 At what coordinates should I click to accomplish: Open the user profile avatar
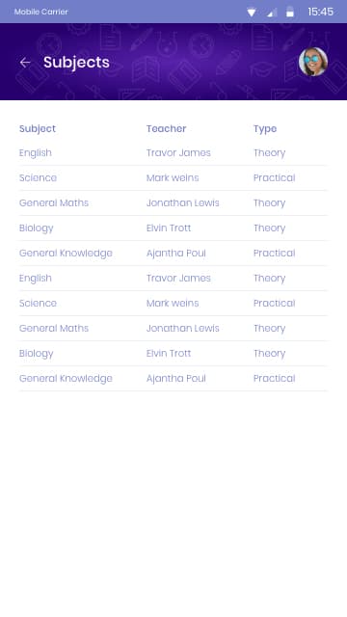point(313,62)
